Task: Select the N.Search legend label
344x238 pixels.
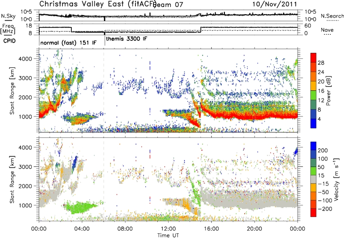Action: click(332, 16)
